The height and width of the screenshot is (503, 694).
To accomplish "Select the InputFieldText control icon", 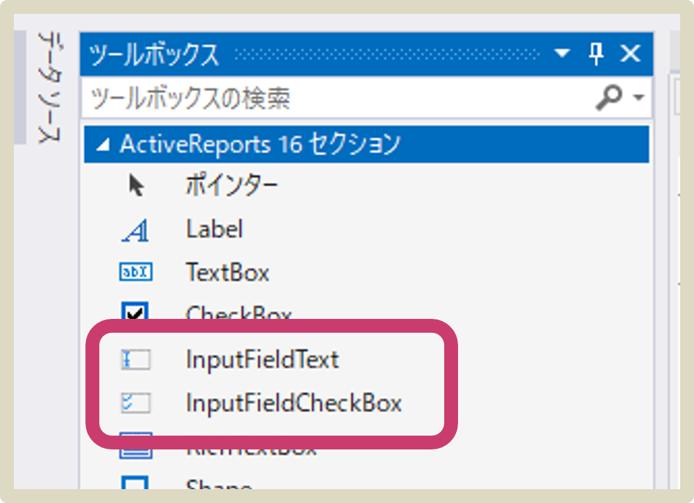I will (x=136, y=359).
